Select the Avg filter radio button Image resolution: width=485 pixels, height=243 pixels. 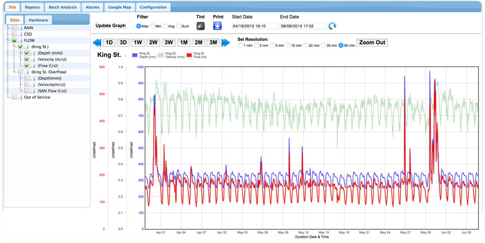tap(165, 26)
